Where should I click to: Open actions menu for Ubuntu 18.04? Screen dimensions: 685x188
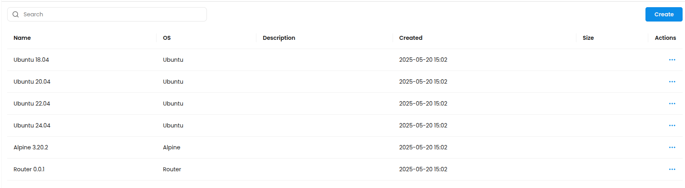pos(672,60)
